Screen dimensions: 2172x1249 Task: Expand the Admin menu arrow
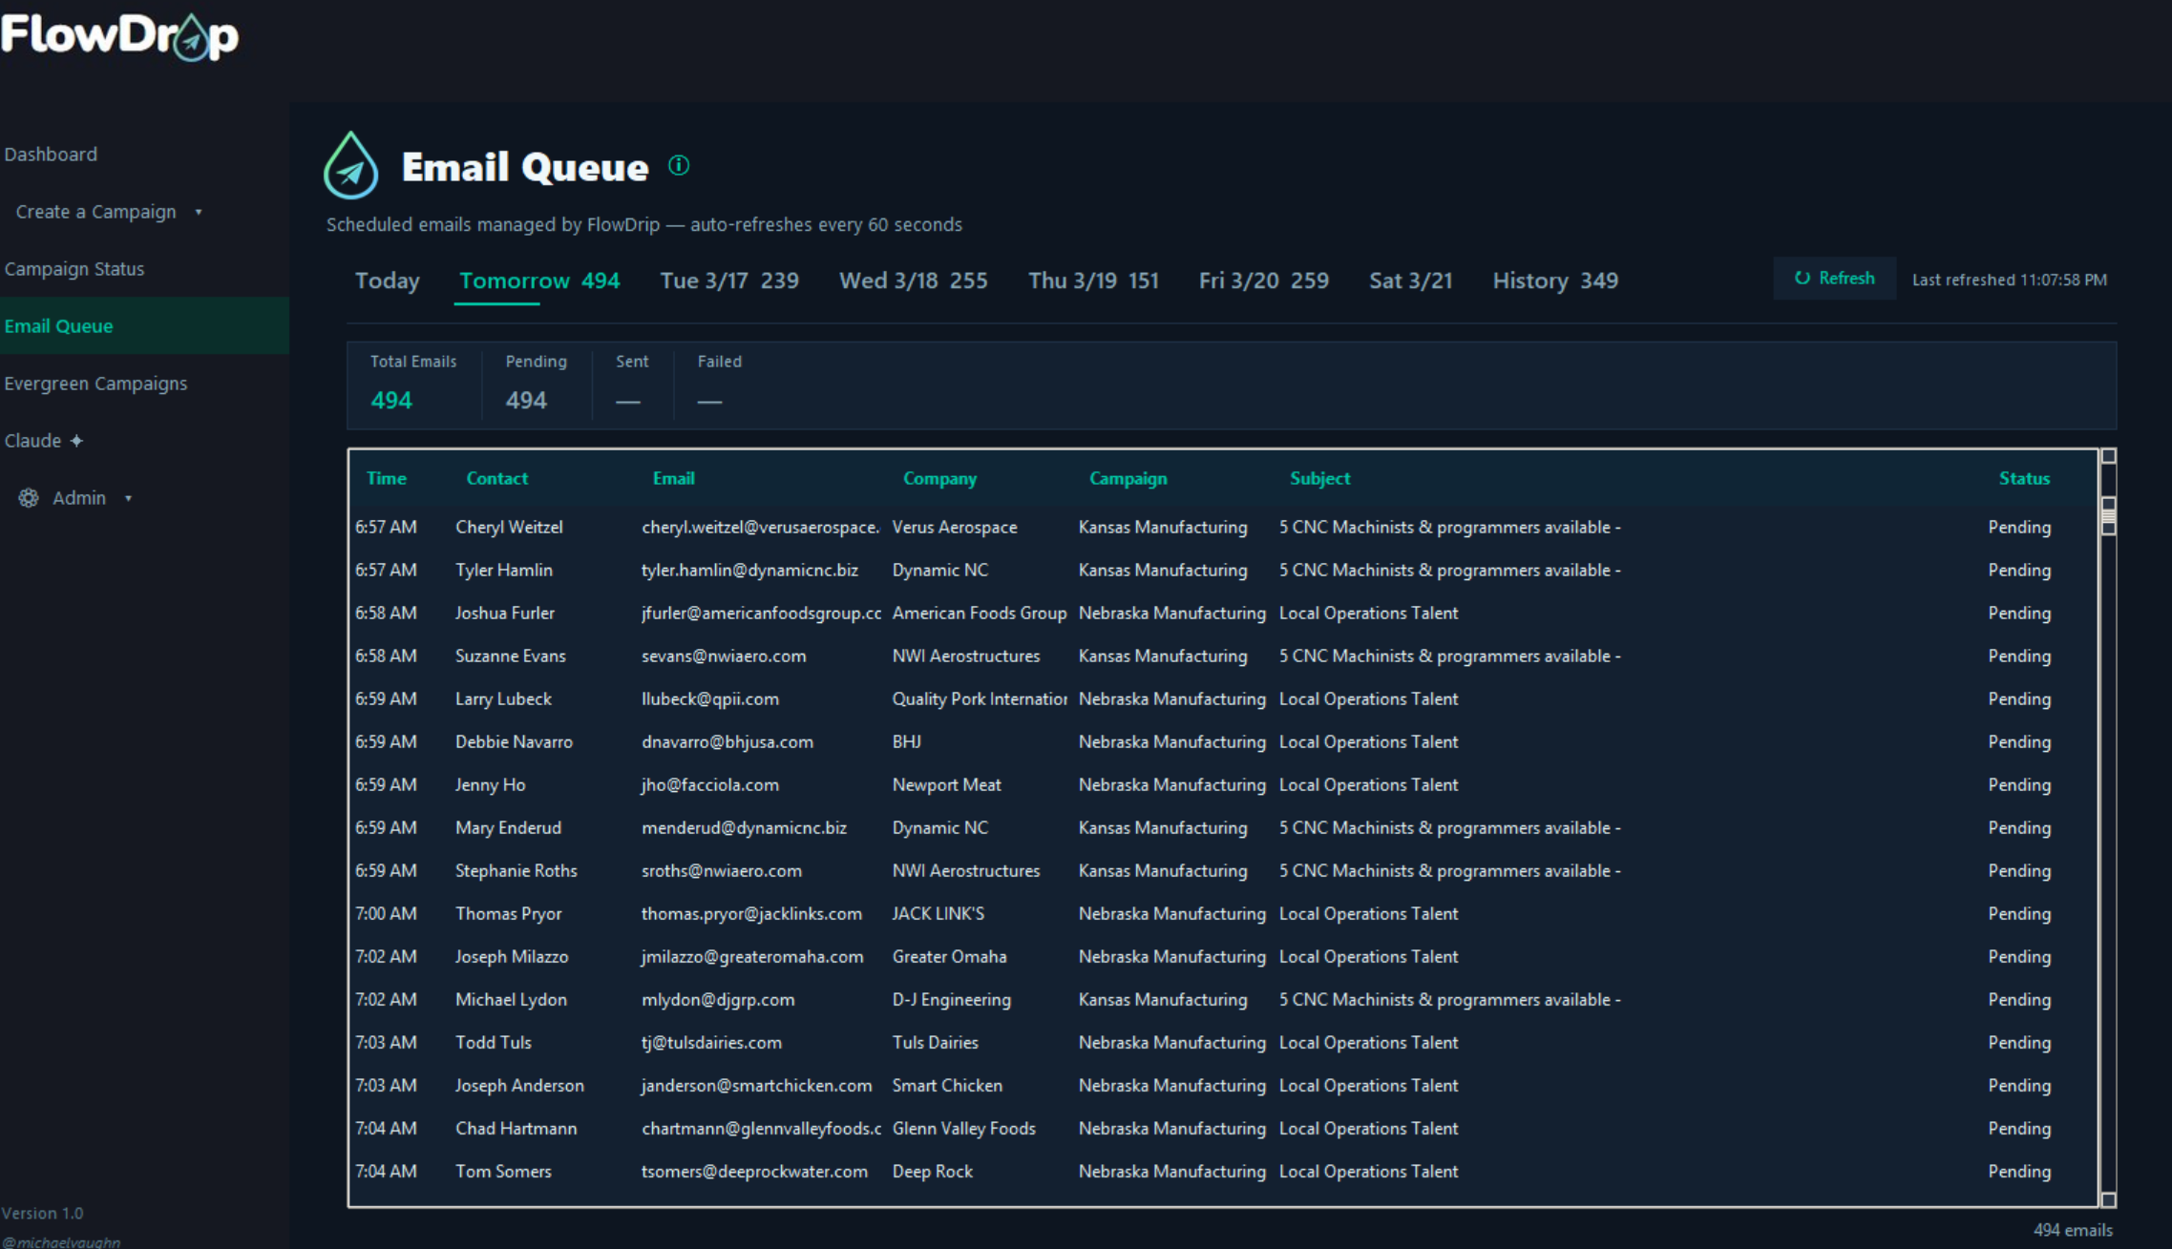[128, 498]
